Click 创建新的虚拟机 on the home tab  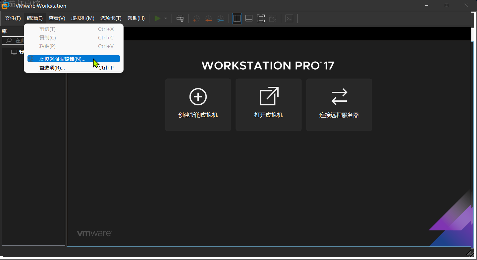pyautogui.click(x=198, y=105)
